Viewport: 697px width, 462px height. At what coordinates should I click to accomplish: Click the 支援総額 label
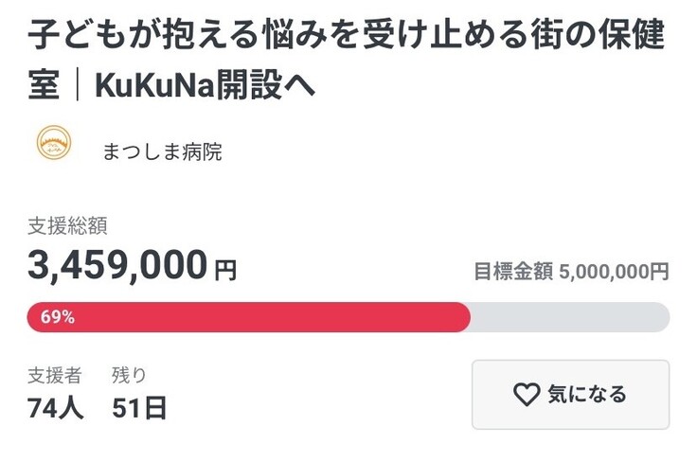[66, 225]
